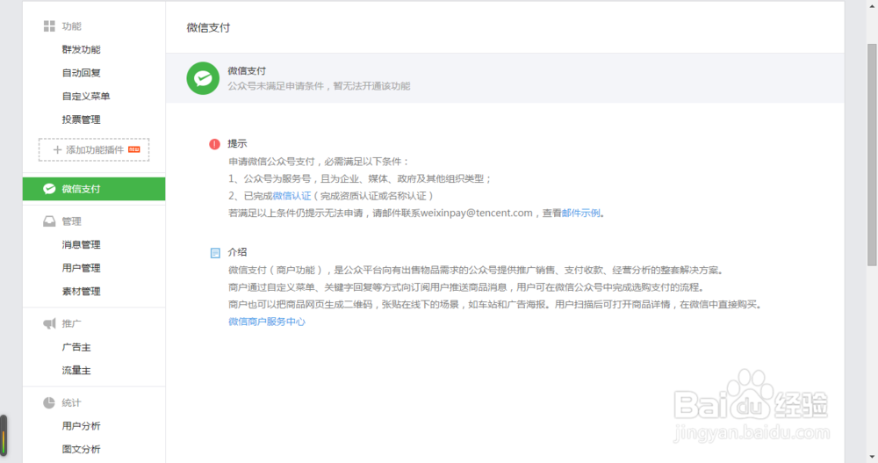Click the large green 微信支付 logo

point(203,78)
